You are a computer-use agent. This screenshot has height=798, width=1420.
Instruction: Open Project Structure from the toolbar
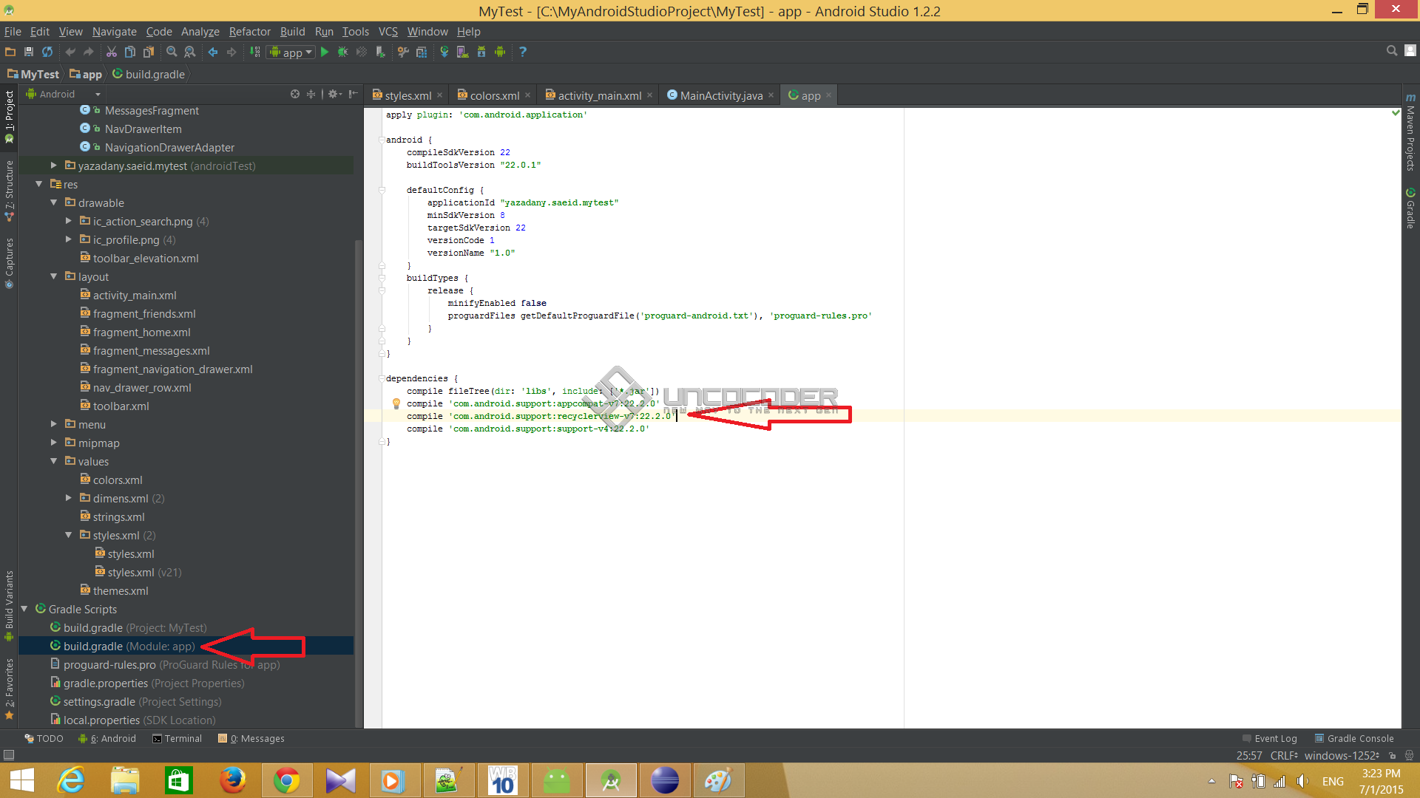coord(422,52)
